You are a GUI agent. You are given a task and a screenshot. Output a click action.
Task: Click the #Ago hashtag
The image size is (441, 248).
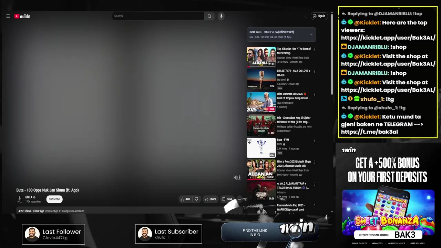(55, 211)
